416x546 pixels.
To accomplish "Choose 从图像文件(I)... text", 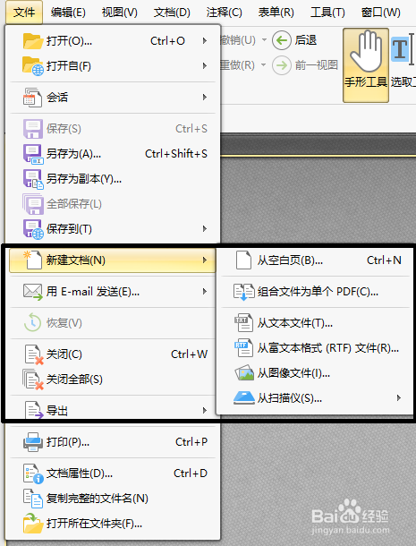I will pyautogui.click(x=293, y=373).
